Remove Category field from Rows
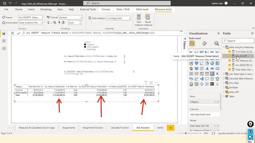Image resolution: width=255 pixels, height=143 pixels. click(218, 102)
